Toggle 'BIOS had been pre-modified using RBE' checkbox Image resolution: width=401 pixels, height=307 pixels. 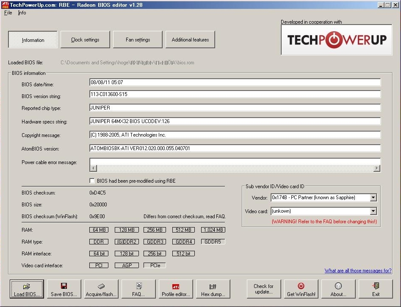pos(92,181)
